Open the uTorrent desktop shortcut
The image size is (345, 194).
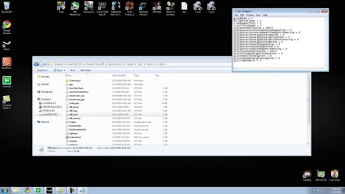coord(7,81)
